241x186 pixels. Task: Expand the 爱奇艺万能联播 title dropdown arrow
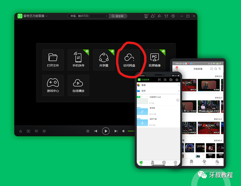[x=47, y=16]
